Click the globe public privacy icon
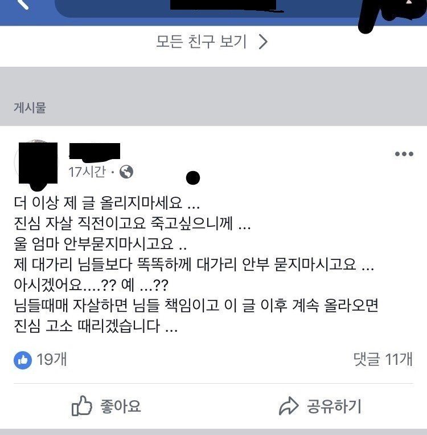The width and height of the screenshot is (427, 435). tap(126, 172)
